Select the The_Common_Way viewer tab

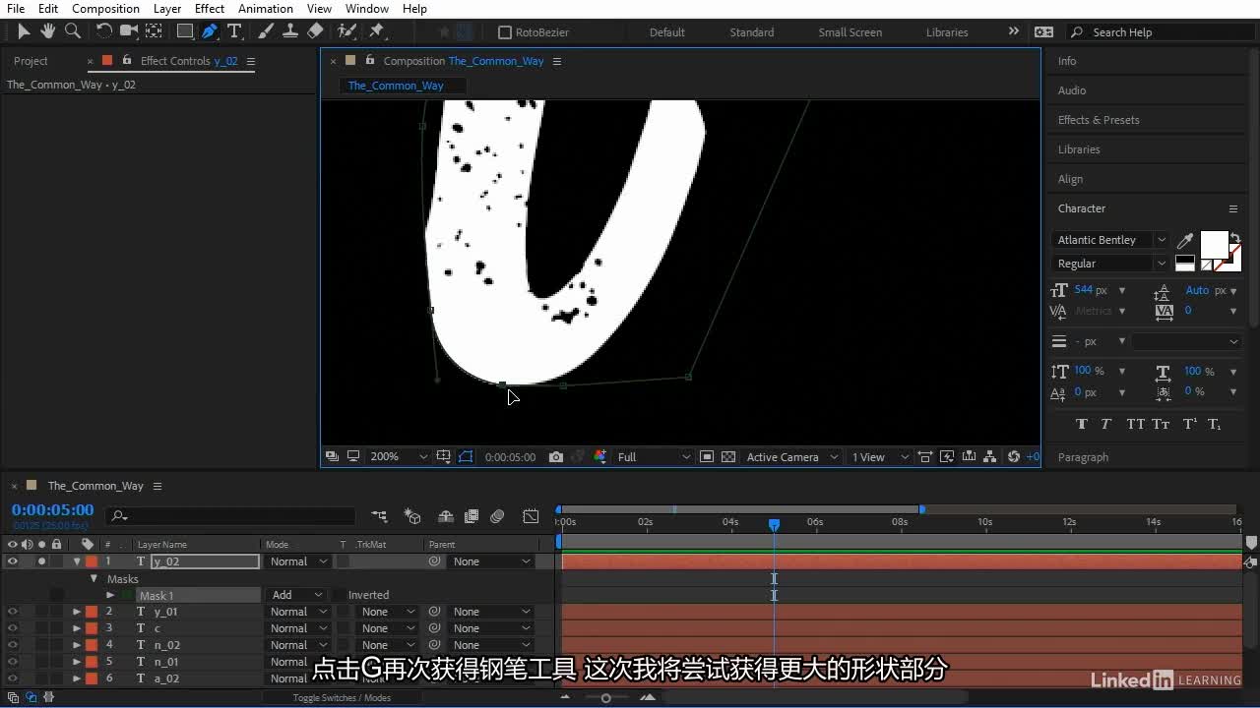[396, 86]
